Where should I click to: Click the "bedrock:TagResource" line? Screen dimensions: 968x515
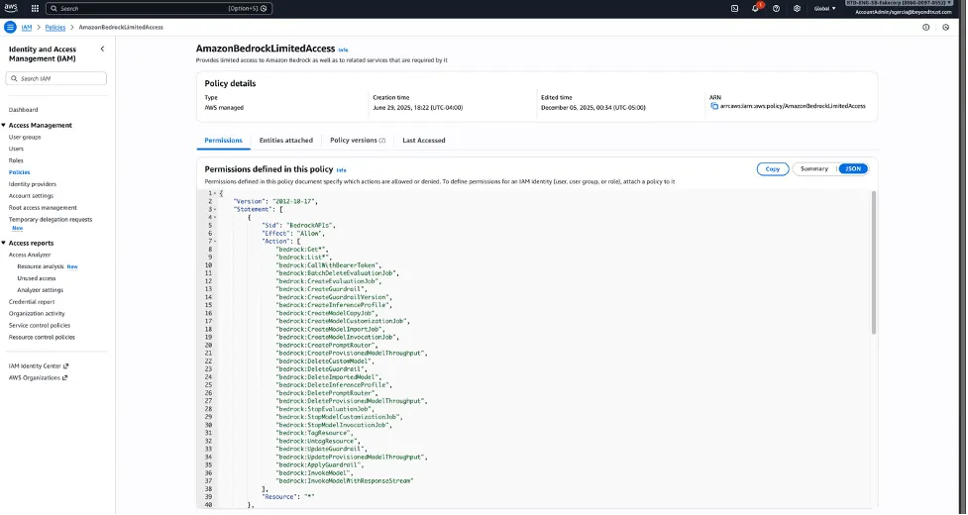pyautogui.click(x=314, y=433)
